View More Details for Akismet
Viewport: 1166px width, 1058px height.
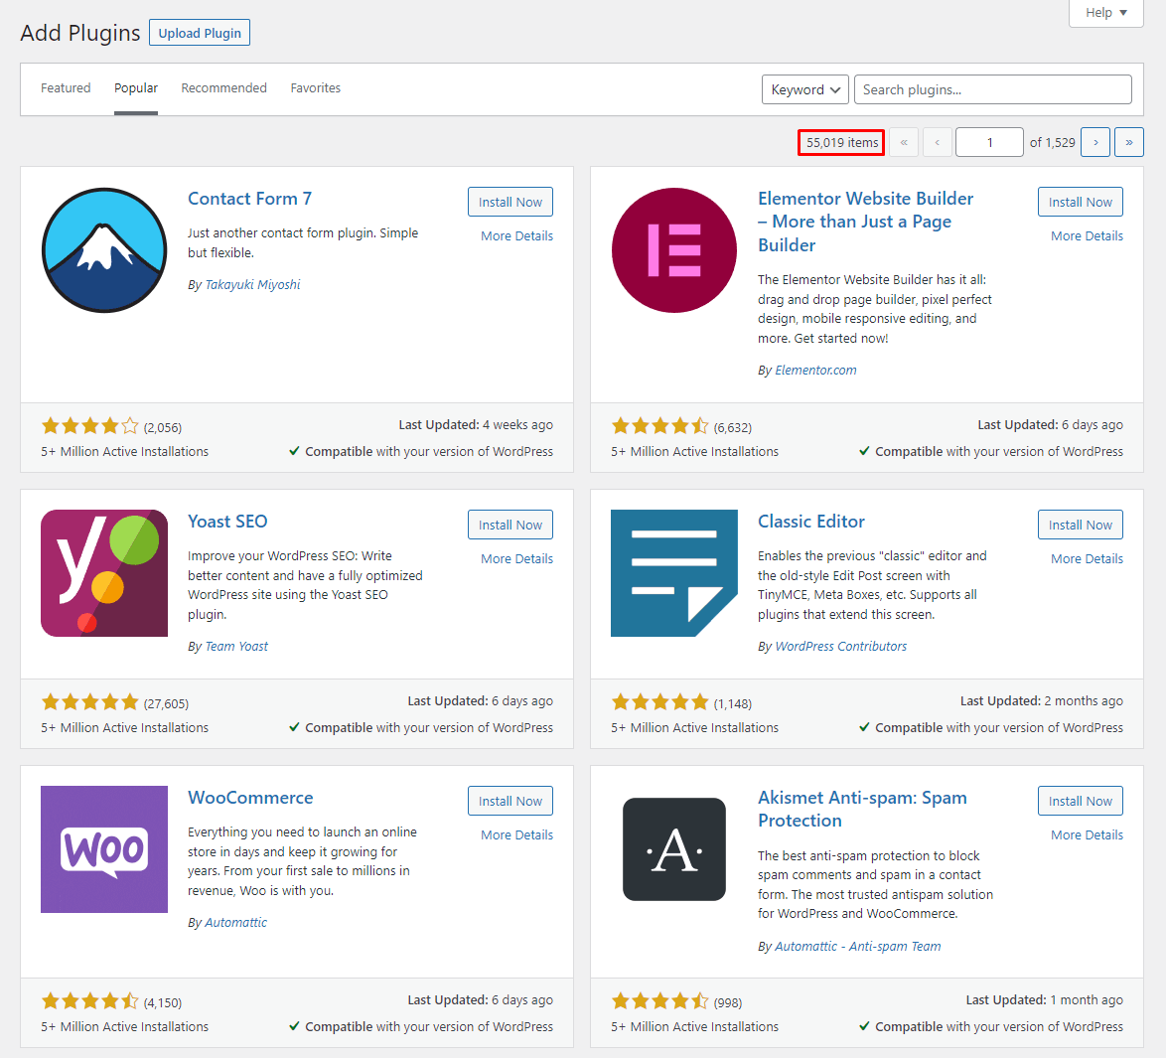click(x=1087, y=834)
